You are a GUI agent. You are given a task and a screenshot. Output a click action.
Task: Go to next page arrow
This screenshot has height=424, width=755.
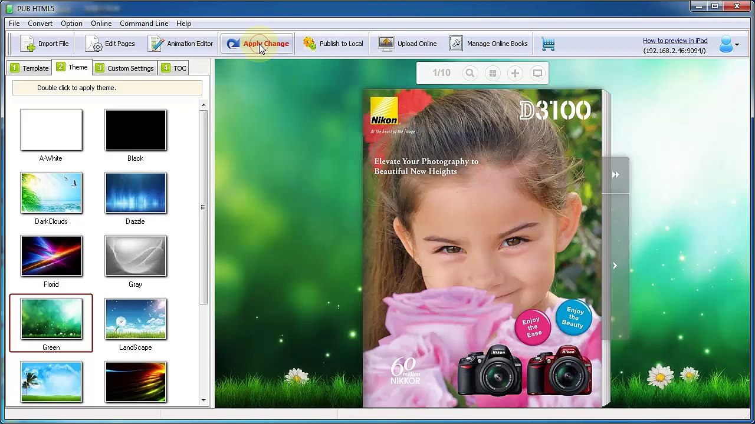click(x=615, y=266)
